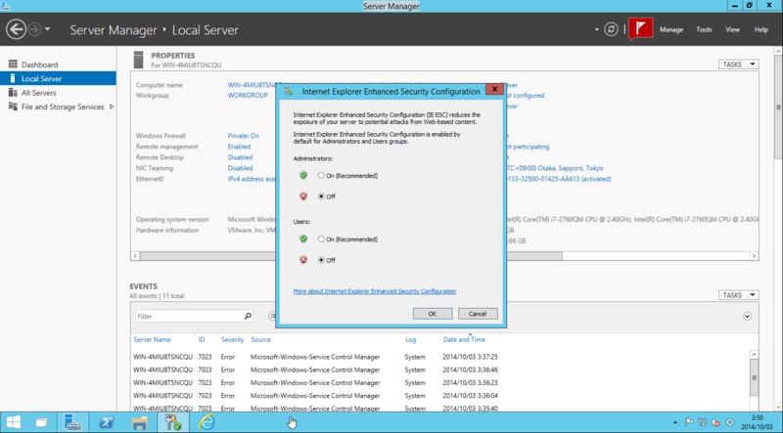Sort events by Date and Time column

[464, 340]
